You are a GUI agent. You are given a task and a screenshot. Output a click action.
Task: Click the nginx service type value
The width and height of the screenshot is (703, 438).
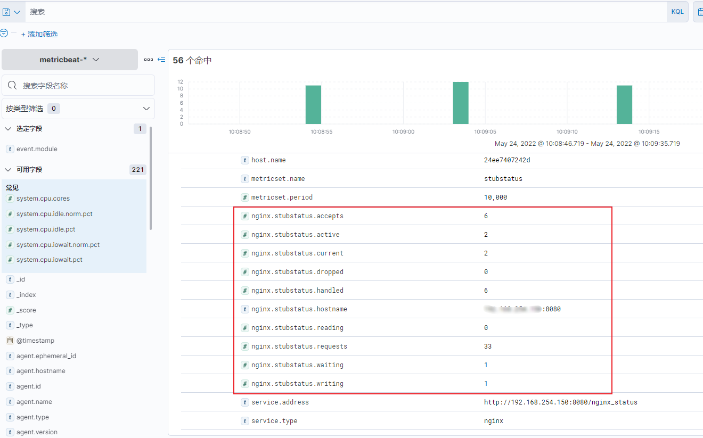click(x=494, y=421)
